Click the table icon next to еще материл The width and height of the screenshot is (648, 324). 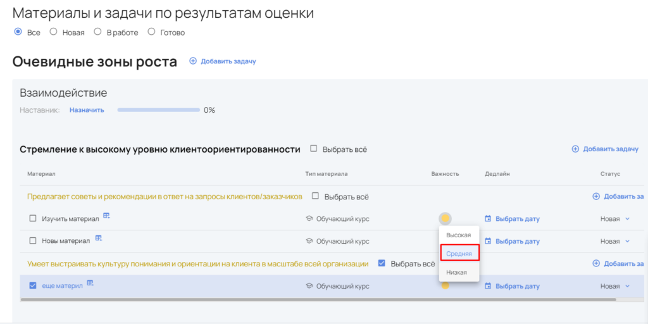[90, 283]
